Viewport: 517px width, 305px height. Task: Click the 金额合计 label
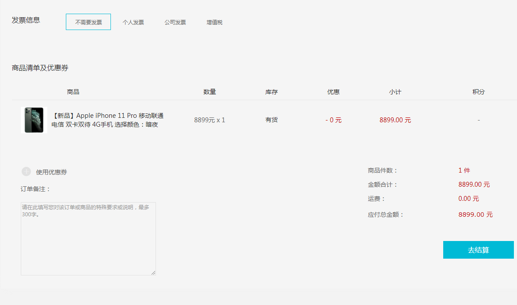(x=383, y=185)
